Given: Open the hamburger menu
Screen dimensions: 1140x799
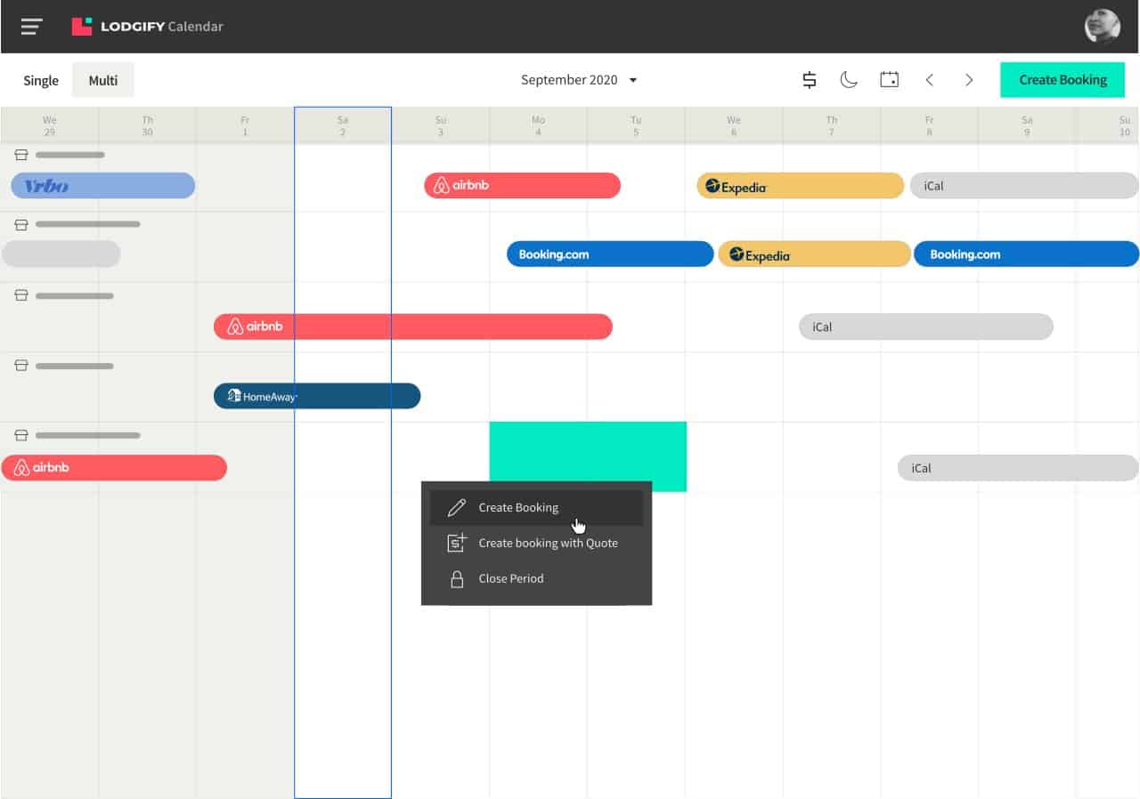Looking at the screenshot, I should pos(32,27).
